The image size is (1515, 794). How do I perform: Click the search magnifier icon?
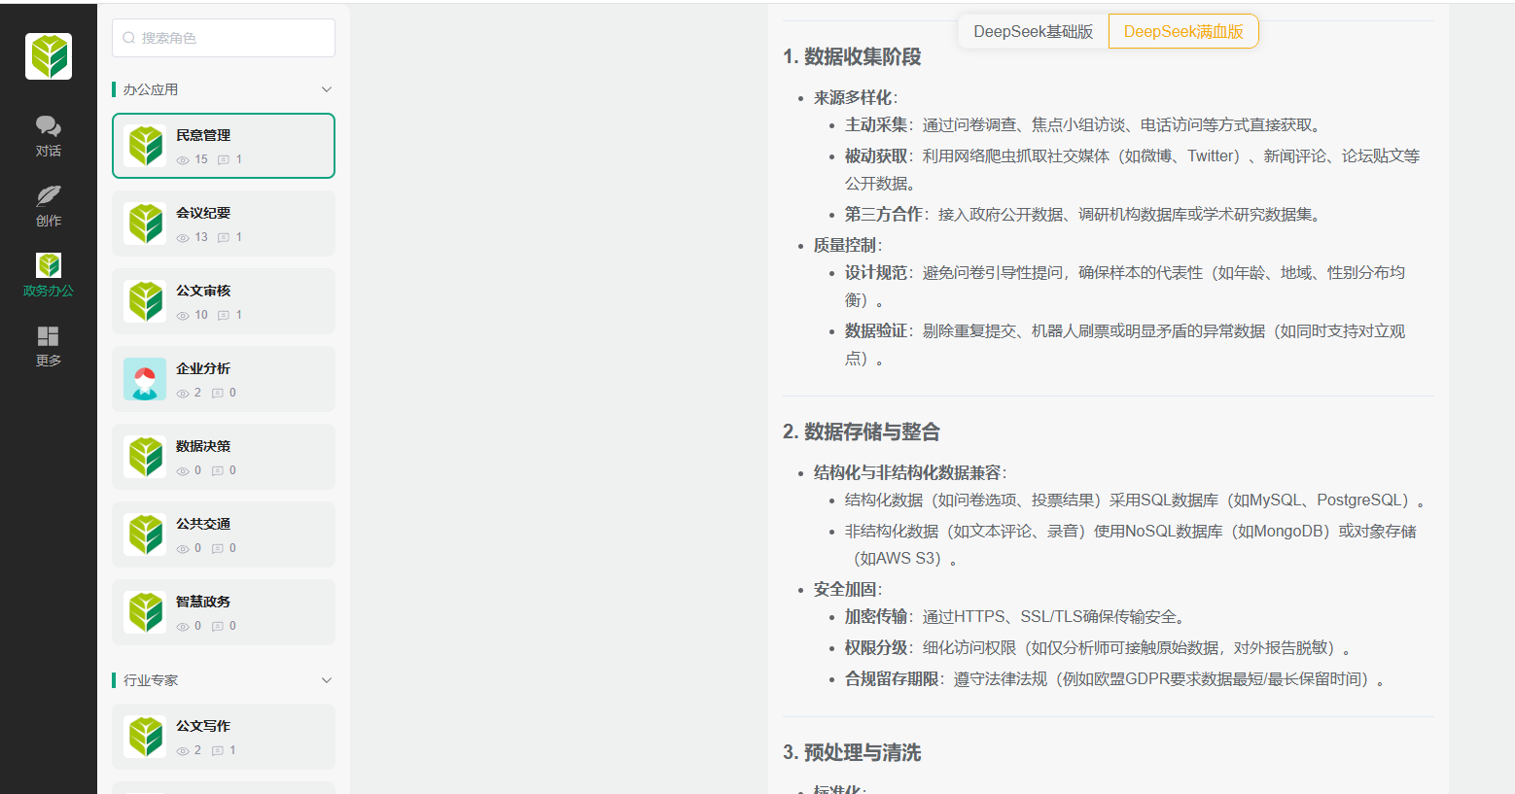coord(129,38)
